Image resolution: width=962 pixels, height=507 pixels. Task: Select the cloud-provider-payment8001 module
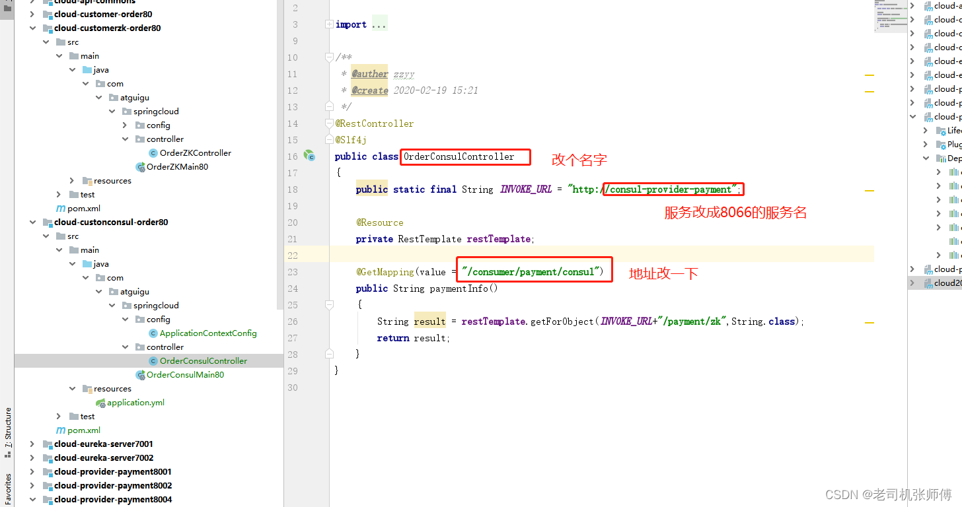pos(113,472)
